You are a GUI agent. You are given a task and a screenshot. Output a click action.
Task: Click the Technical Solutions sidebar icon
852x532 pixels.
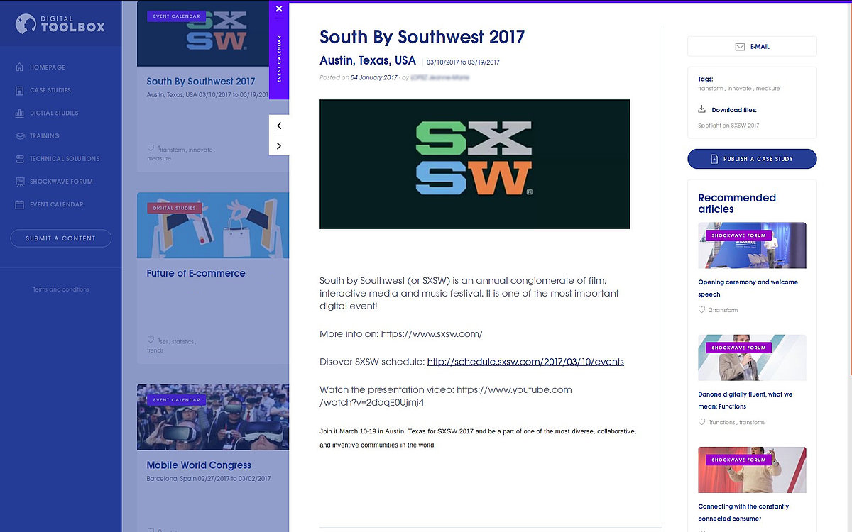tap(19, 159)
